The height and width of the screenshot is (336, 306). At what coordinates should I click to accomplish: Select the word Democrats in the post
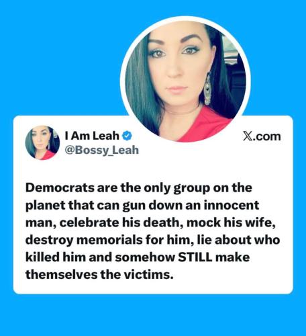[x=60, y=187]
